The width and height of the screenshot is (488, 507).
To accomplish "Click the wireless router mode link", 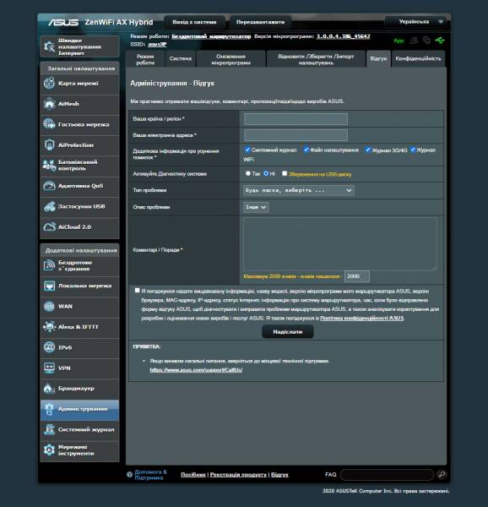I will pos(211,36).
